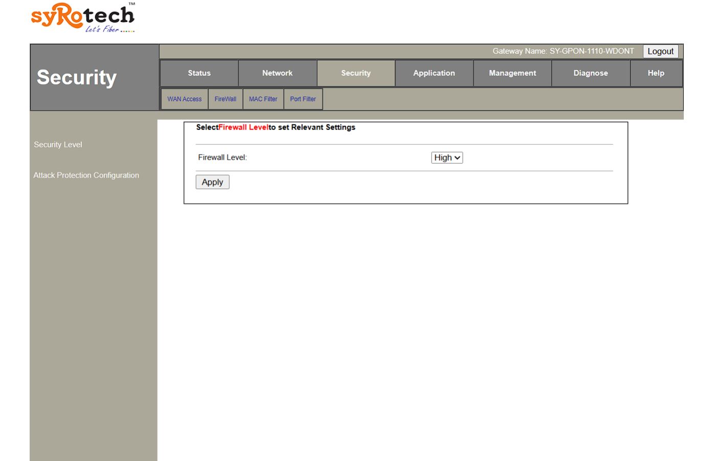Click the red Firewall Level heading text
This screenshot has width=716, height=461.
tap(243, 127)
